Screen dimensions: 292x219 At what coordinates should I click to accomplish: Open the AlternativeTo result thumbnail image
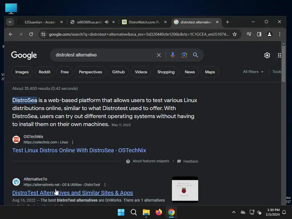tap(185, 190)
